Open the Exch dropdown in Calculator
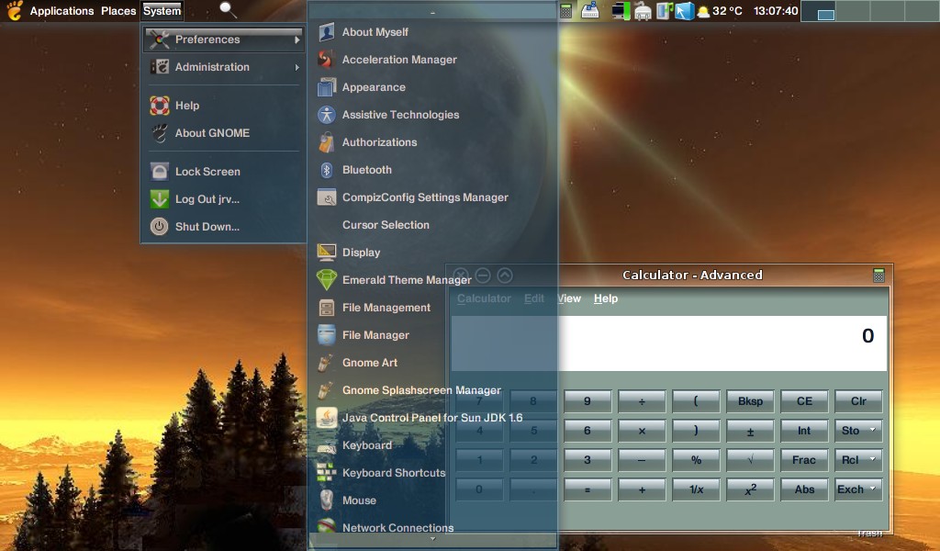The width and height of the screenshot is (940, 551). pos(858,489)
